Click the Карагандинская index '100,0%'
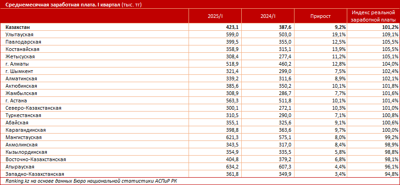 coord(390,130)
